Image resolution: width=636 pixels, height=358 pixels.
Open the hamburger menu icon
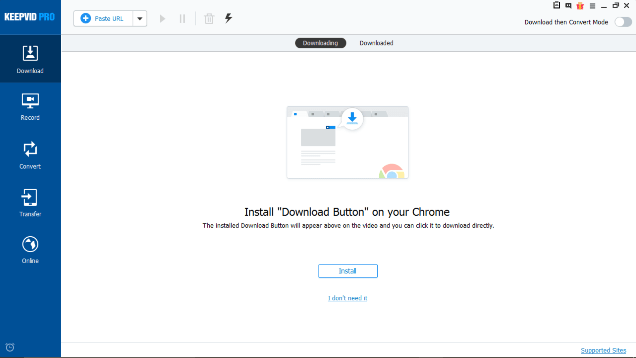click(x=592, y=6)
